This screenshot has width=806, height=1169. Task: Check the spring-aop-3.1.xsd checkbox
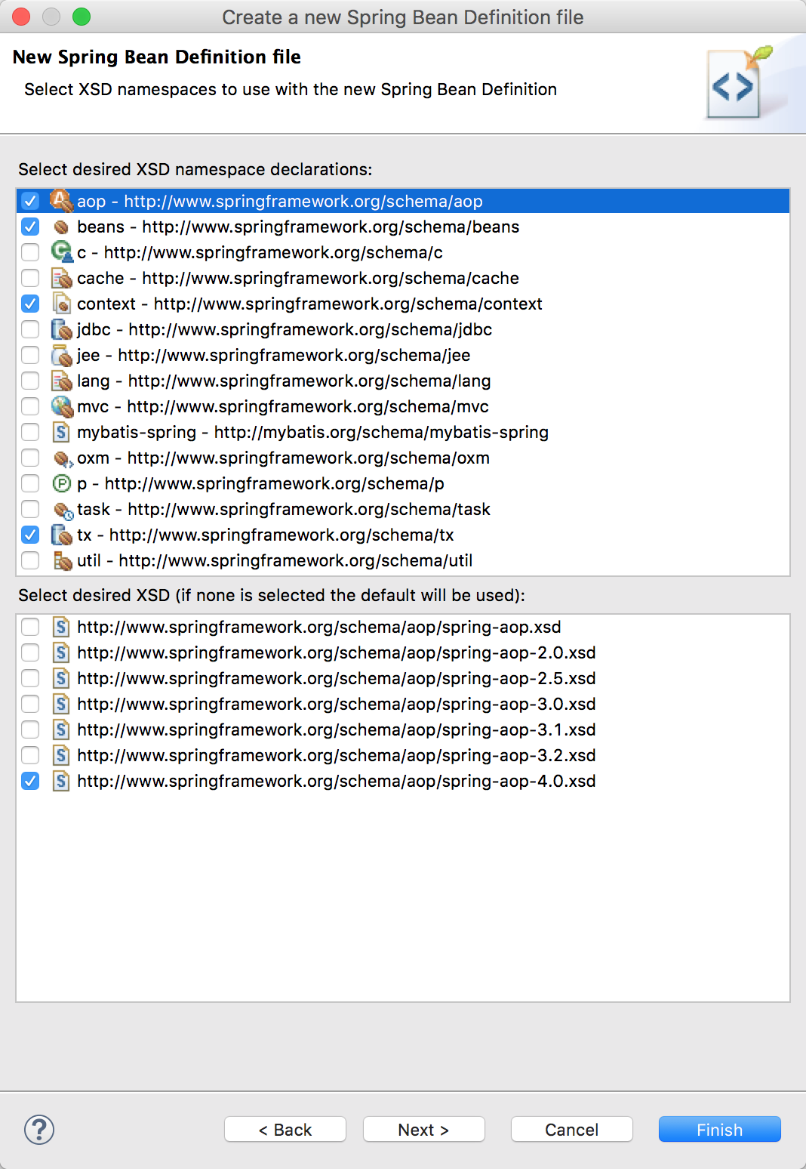[30, 729]
